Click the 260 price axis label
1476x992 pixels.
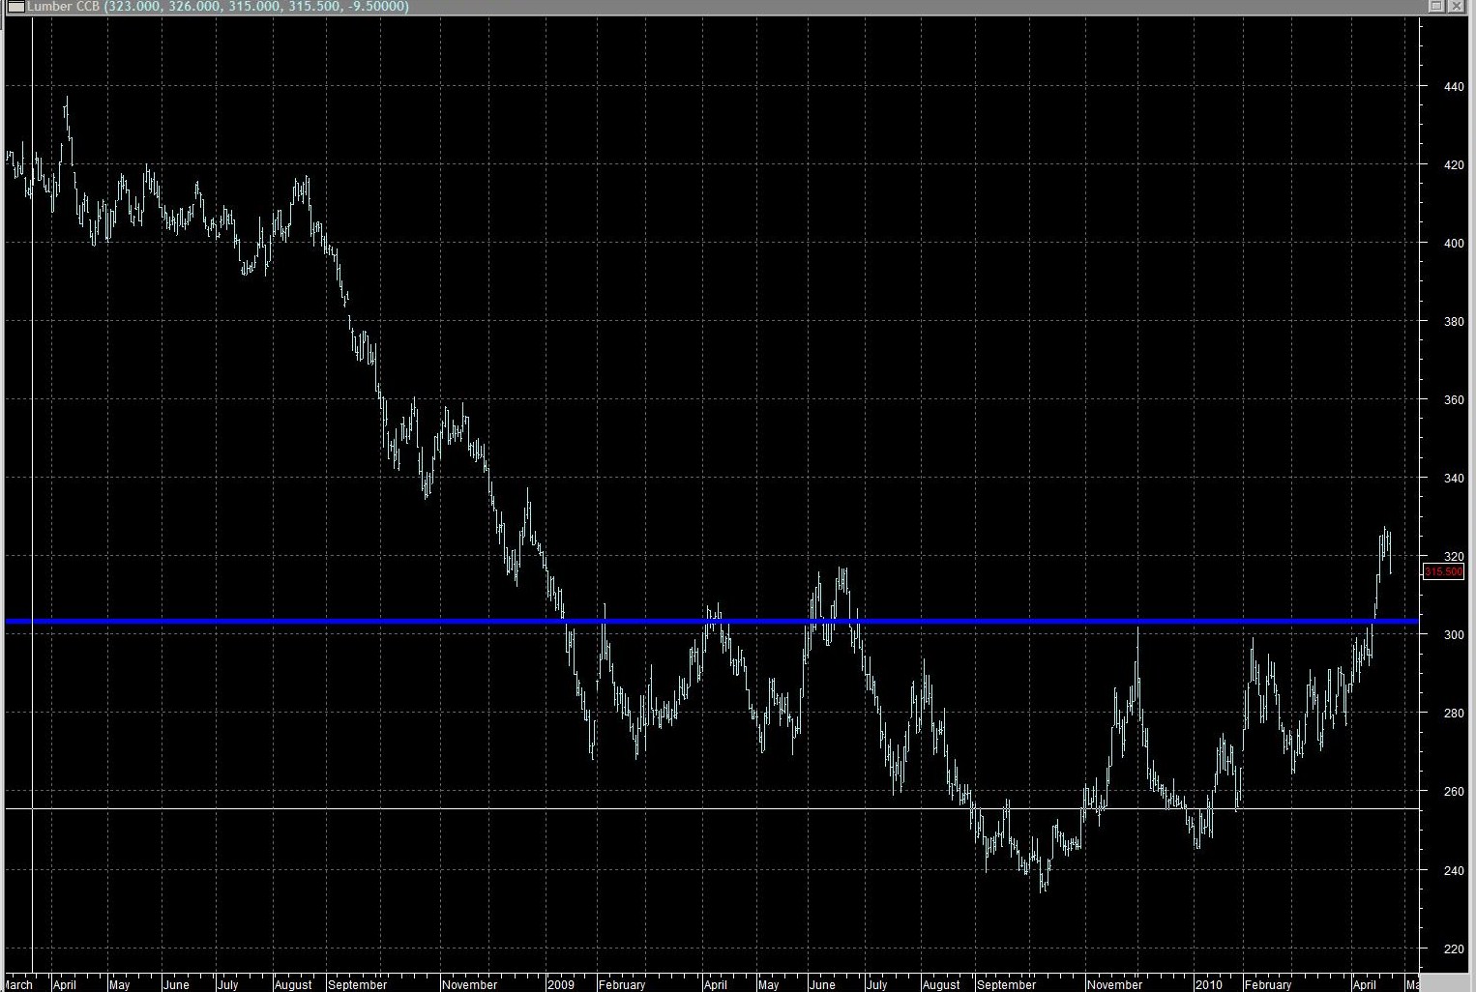tap(1453, 792)
